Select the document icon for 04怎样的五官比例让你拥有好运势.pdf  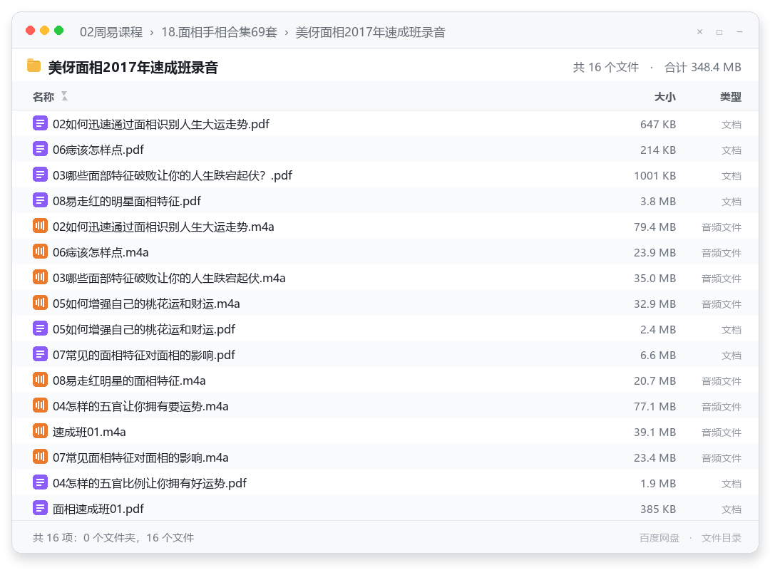click(40, 482)
